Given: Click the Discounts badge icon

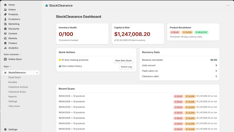Looking at the screenshot, I should [x=5, y=29].
